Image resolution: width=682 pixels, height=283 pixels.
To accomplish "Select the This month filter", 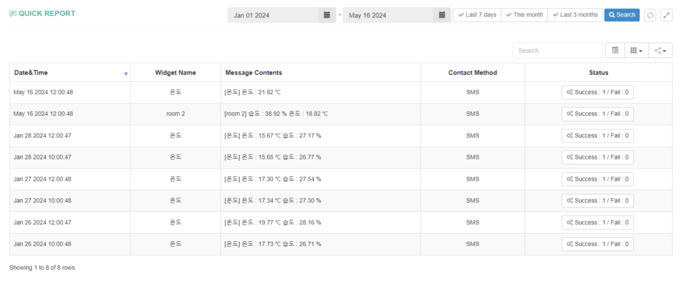I will (524, 15).
